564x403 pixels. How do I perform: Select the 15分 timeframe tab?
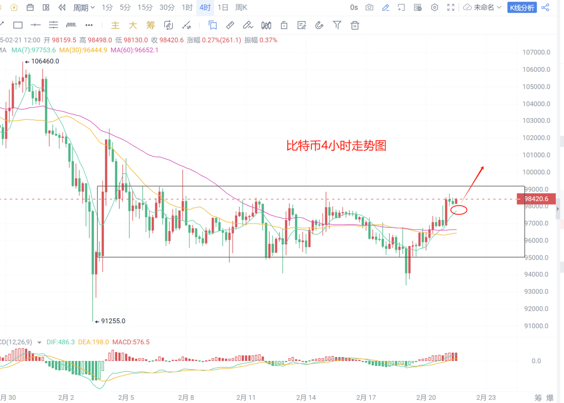pyautogui.click(x=145, y=7)
